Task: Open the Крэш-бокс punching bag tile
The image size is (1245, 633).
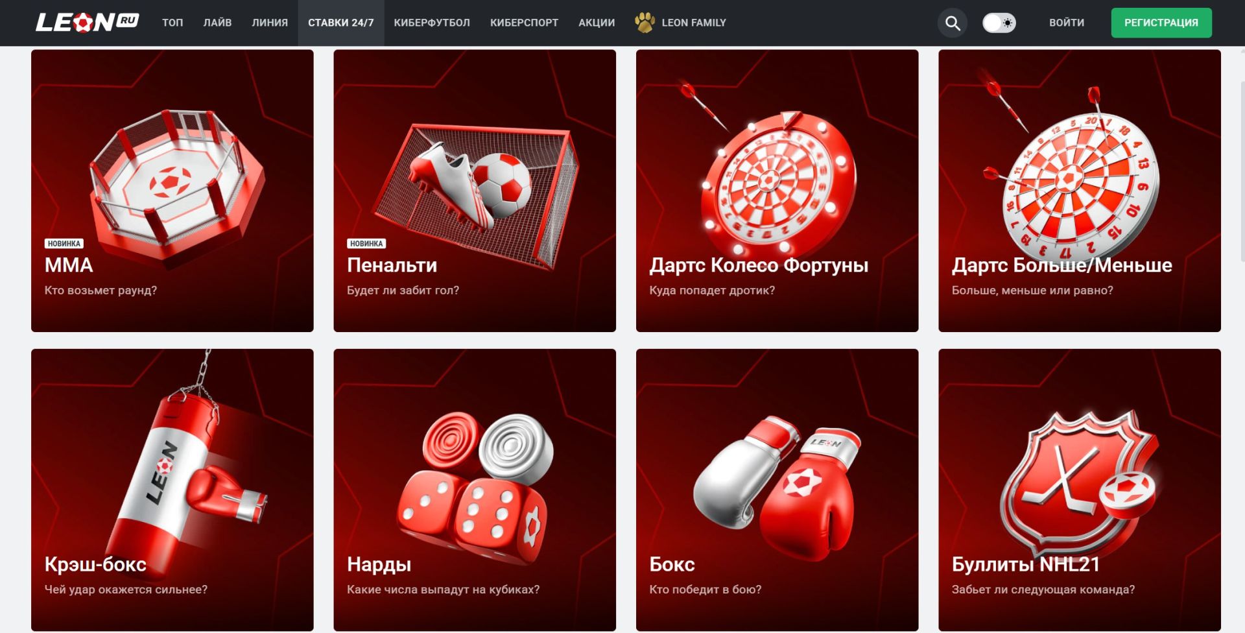Action: point(172,490)
